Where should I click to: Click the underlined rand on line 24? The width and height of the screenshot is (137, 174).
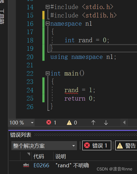tap(71, 90)
